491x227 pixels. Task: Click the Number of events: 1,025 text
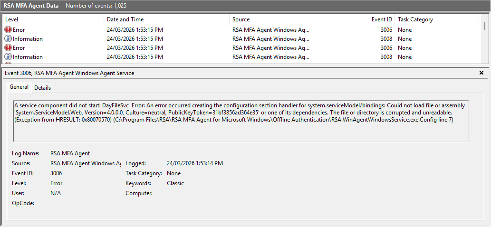[x=96, y=6]
